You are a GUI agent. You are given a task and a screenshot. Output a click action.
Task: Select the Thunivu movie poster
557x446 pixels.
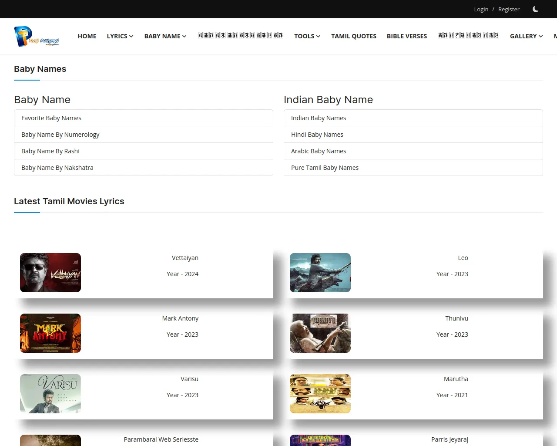(x=320, y=333)
